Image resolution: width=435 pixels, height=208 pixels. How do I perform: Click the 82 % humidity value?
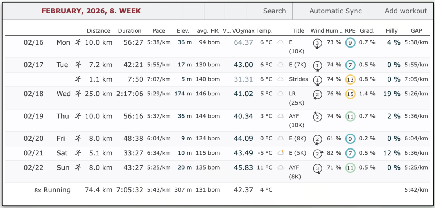coord(334,153)
